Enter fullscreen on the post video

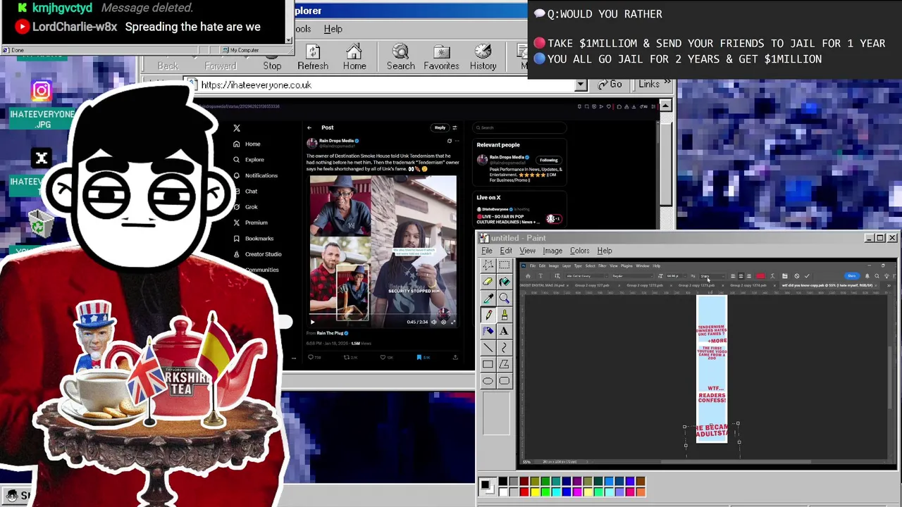pyautogui.click(x=452, y=322)
